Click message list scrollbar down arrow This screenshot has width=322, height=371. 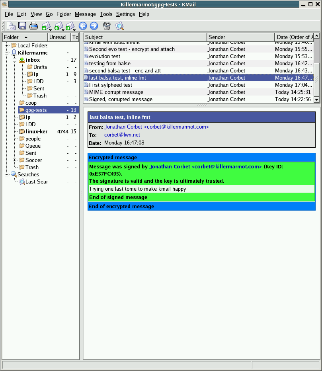[x=317, y=100]
